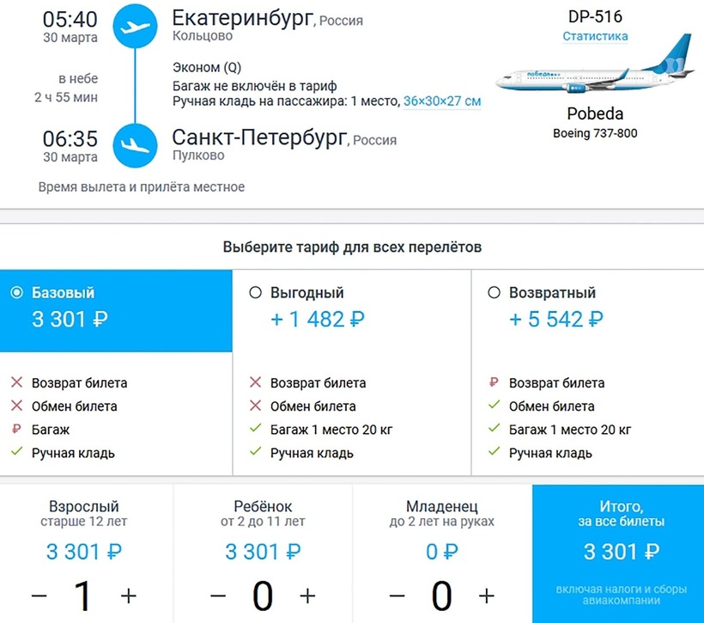Viewport: 704px width, 623px height.
Task: Click the green check beside Обмен билета in Возвратный
Action: coord(494,406)
